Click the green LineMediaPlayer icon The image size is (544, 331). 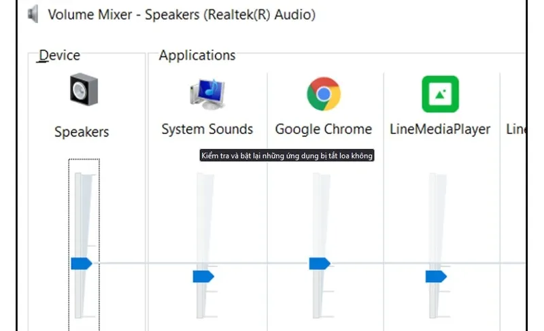(440, 94)
